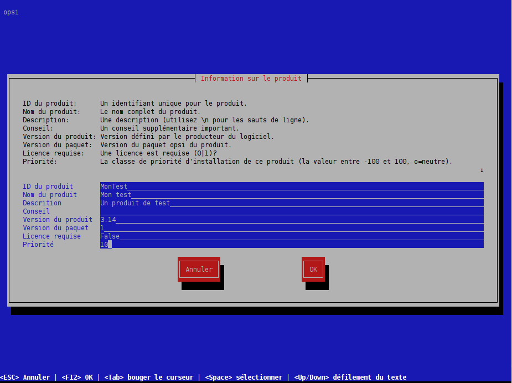This screenshot has width=512, height=383.
Task: Click the blue 'Nom du produit' form label
Action: point(50,195)
